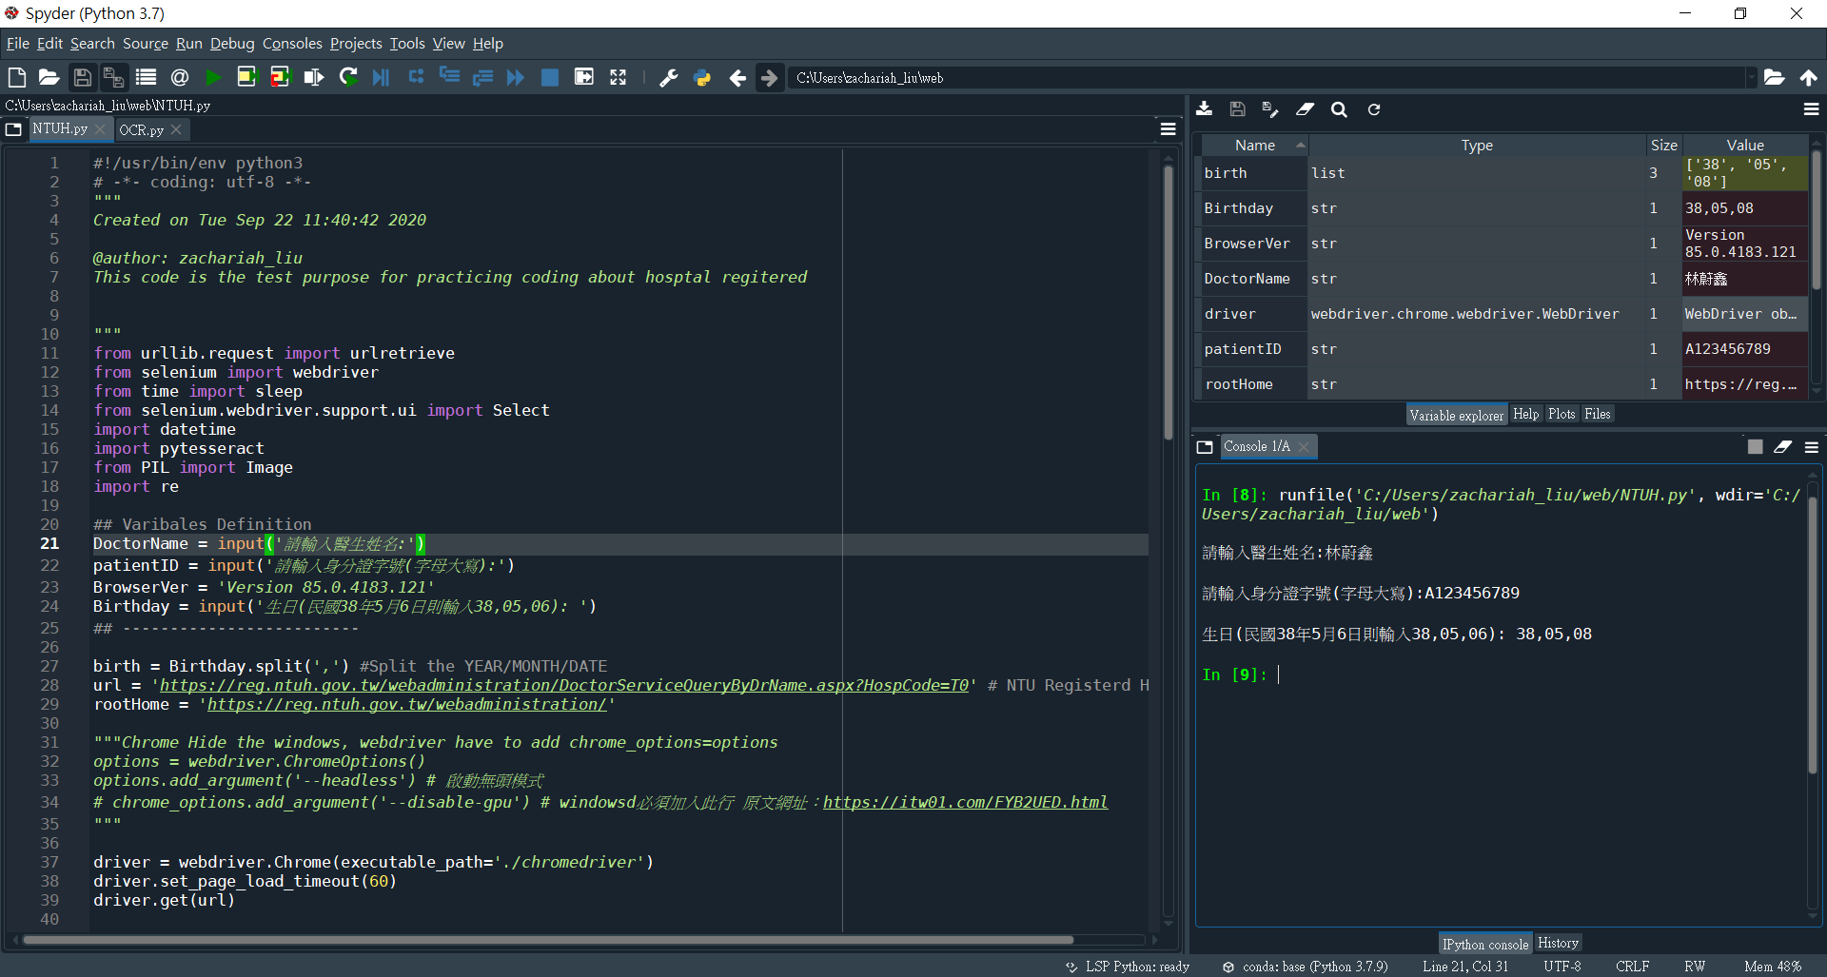The image size is (1827, 977).
Task: Re-run the last script with the circular arrow icon
Action: click(x=348, y=77)
